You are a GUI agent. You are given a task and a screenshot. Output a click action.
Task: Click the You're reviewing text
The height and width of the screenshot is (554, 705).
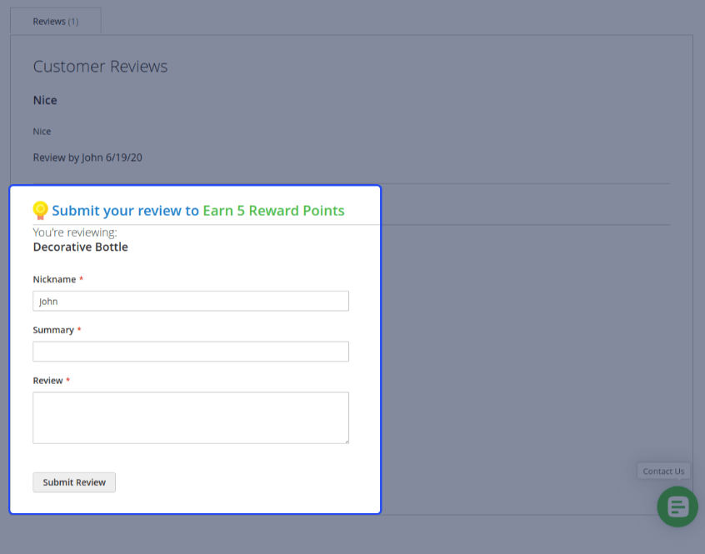[x=75, y=232]
